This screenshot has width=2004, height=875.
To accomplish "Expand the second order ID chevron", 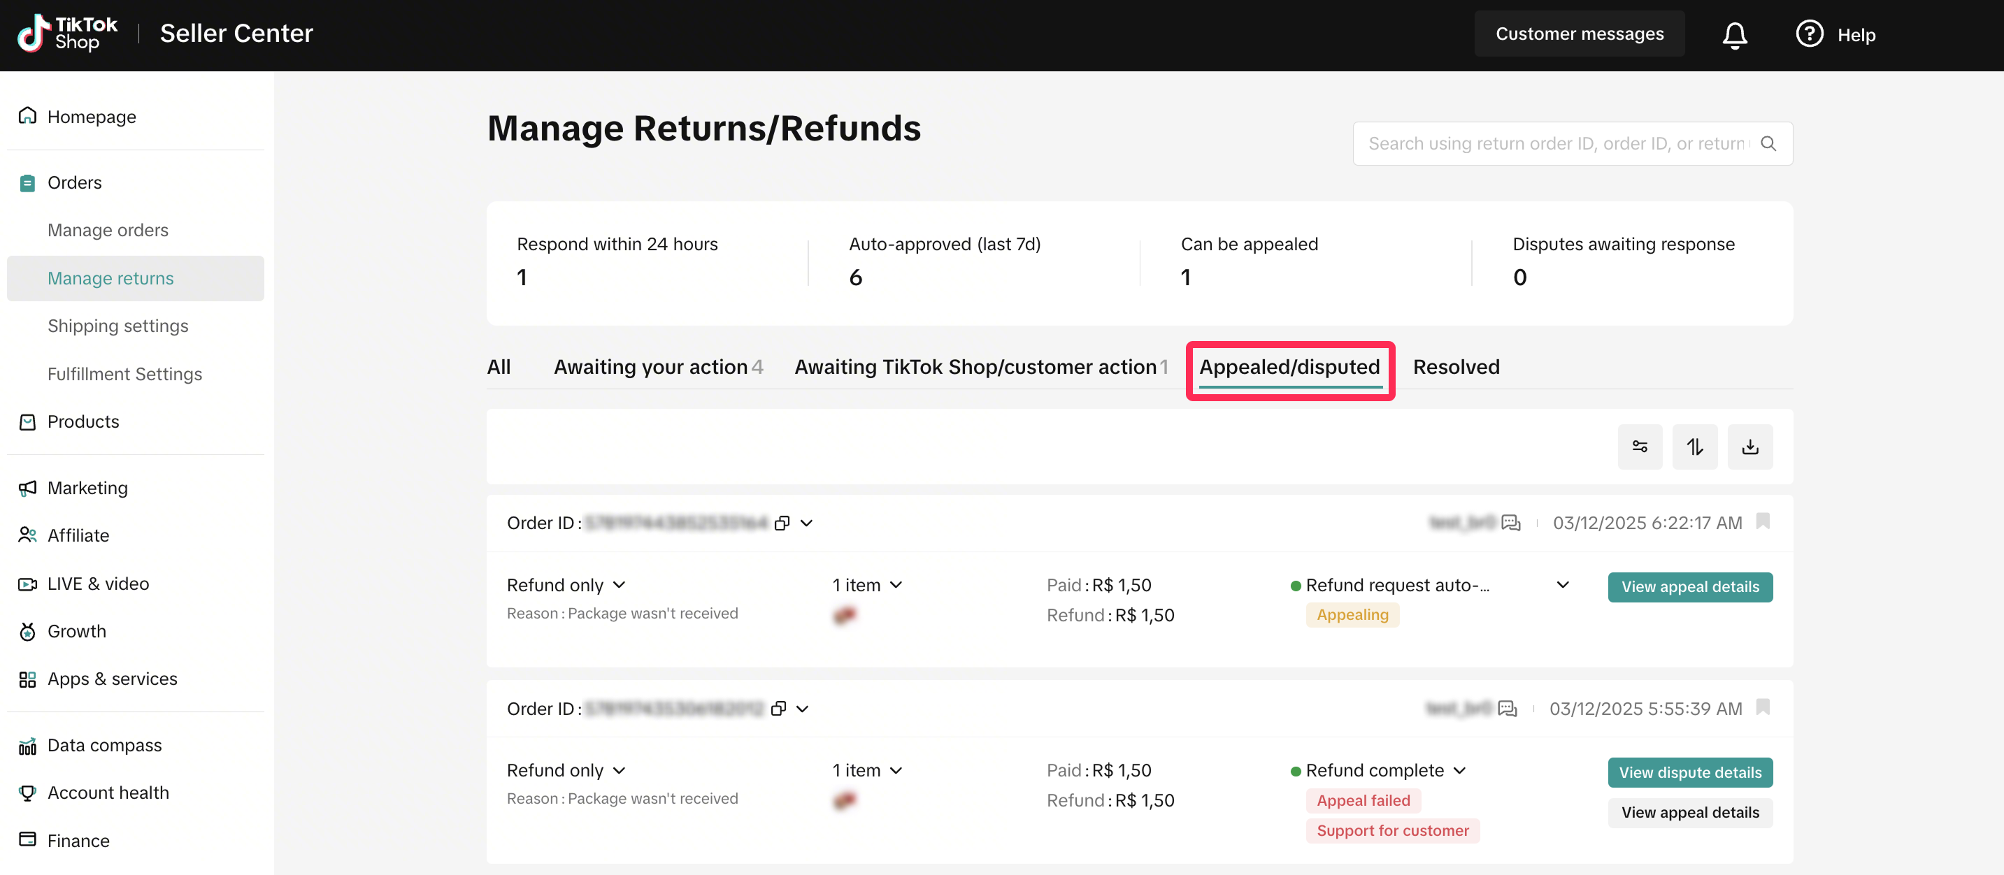I will 803,709.
